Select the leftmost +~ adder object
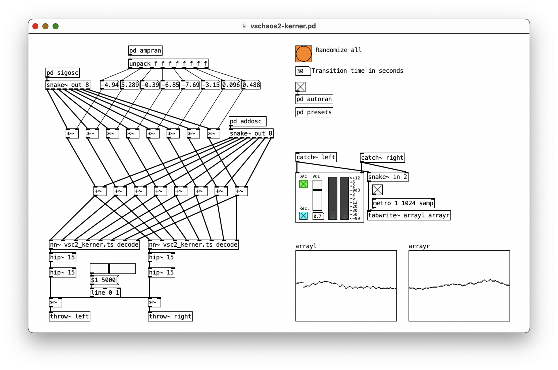The height and width of the screenshot is (370, 558). pyautogui.click(x=100, y=191)
